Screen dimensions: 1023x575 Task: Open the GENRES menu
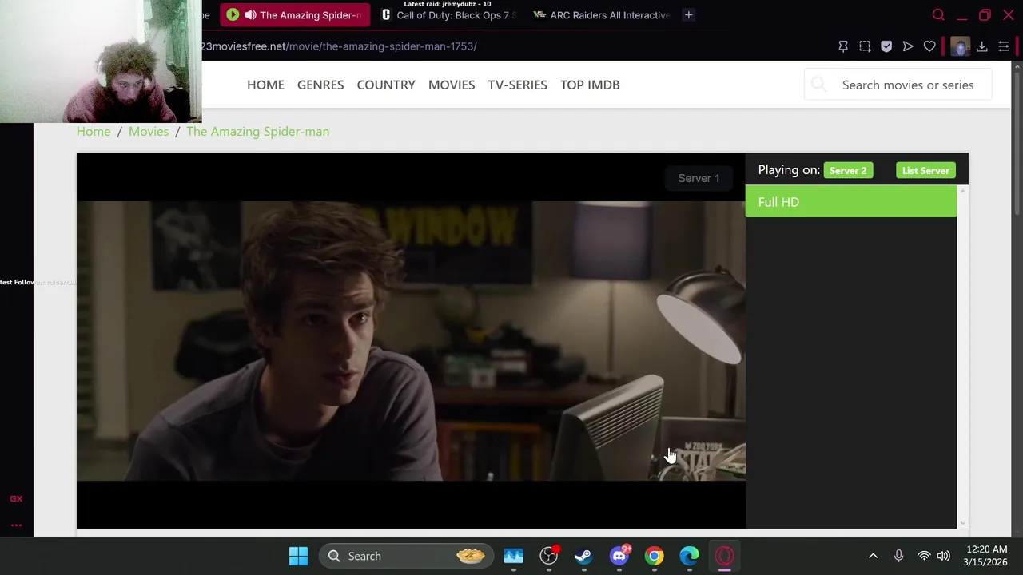point(320,85)
